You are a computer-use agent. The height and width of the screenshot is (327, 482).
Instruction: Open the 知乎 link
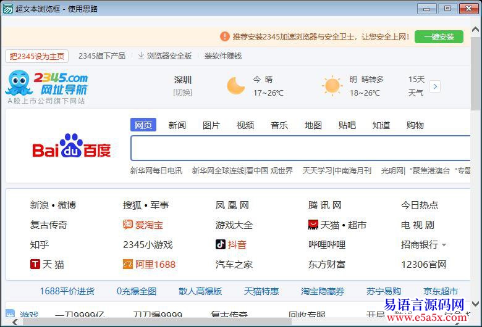click(x=40, y=244)
